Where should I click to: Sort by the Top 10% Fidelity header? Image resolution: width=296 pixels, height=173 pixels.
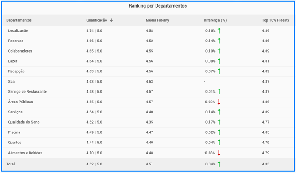[276, 20]
